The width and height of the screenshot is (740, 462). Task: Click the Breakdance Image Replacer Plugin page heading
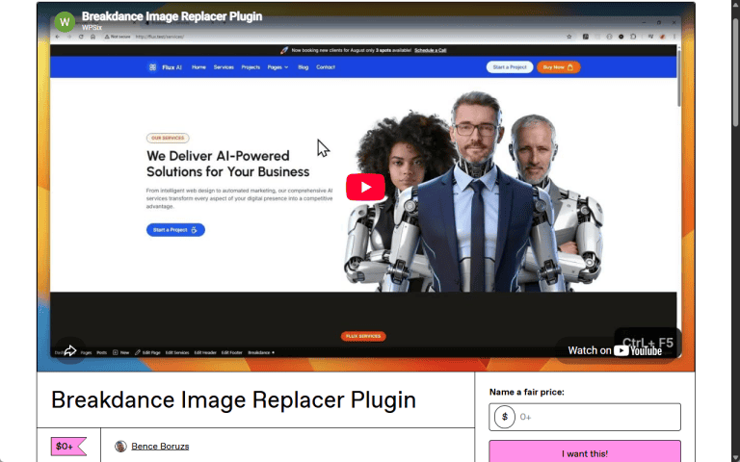click(x=233, y=399)
